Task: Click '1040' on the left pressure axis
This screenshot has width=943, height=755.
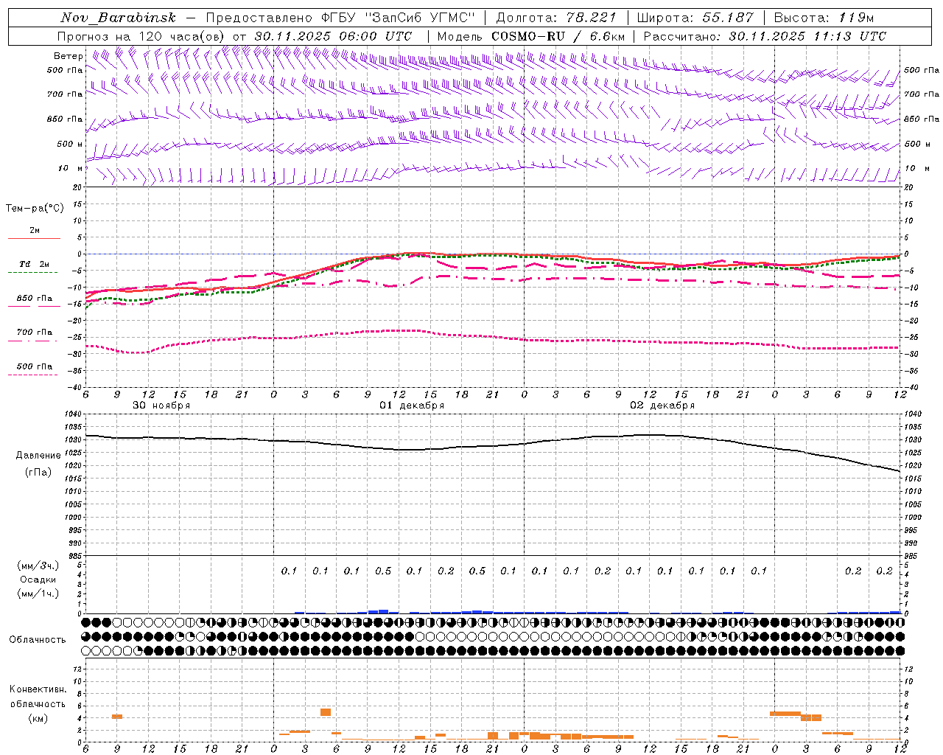Action: coord(74,414)
